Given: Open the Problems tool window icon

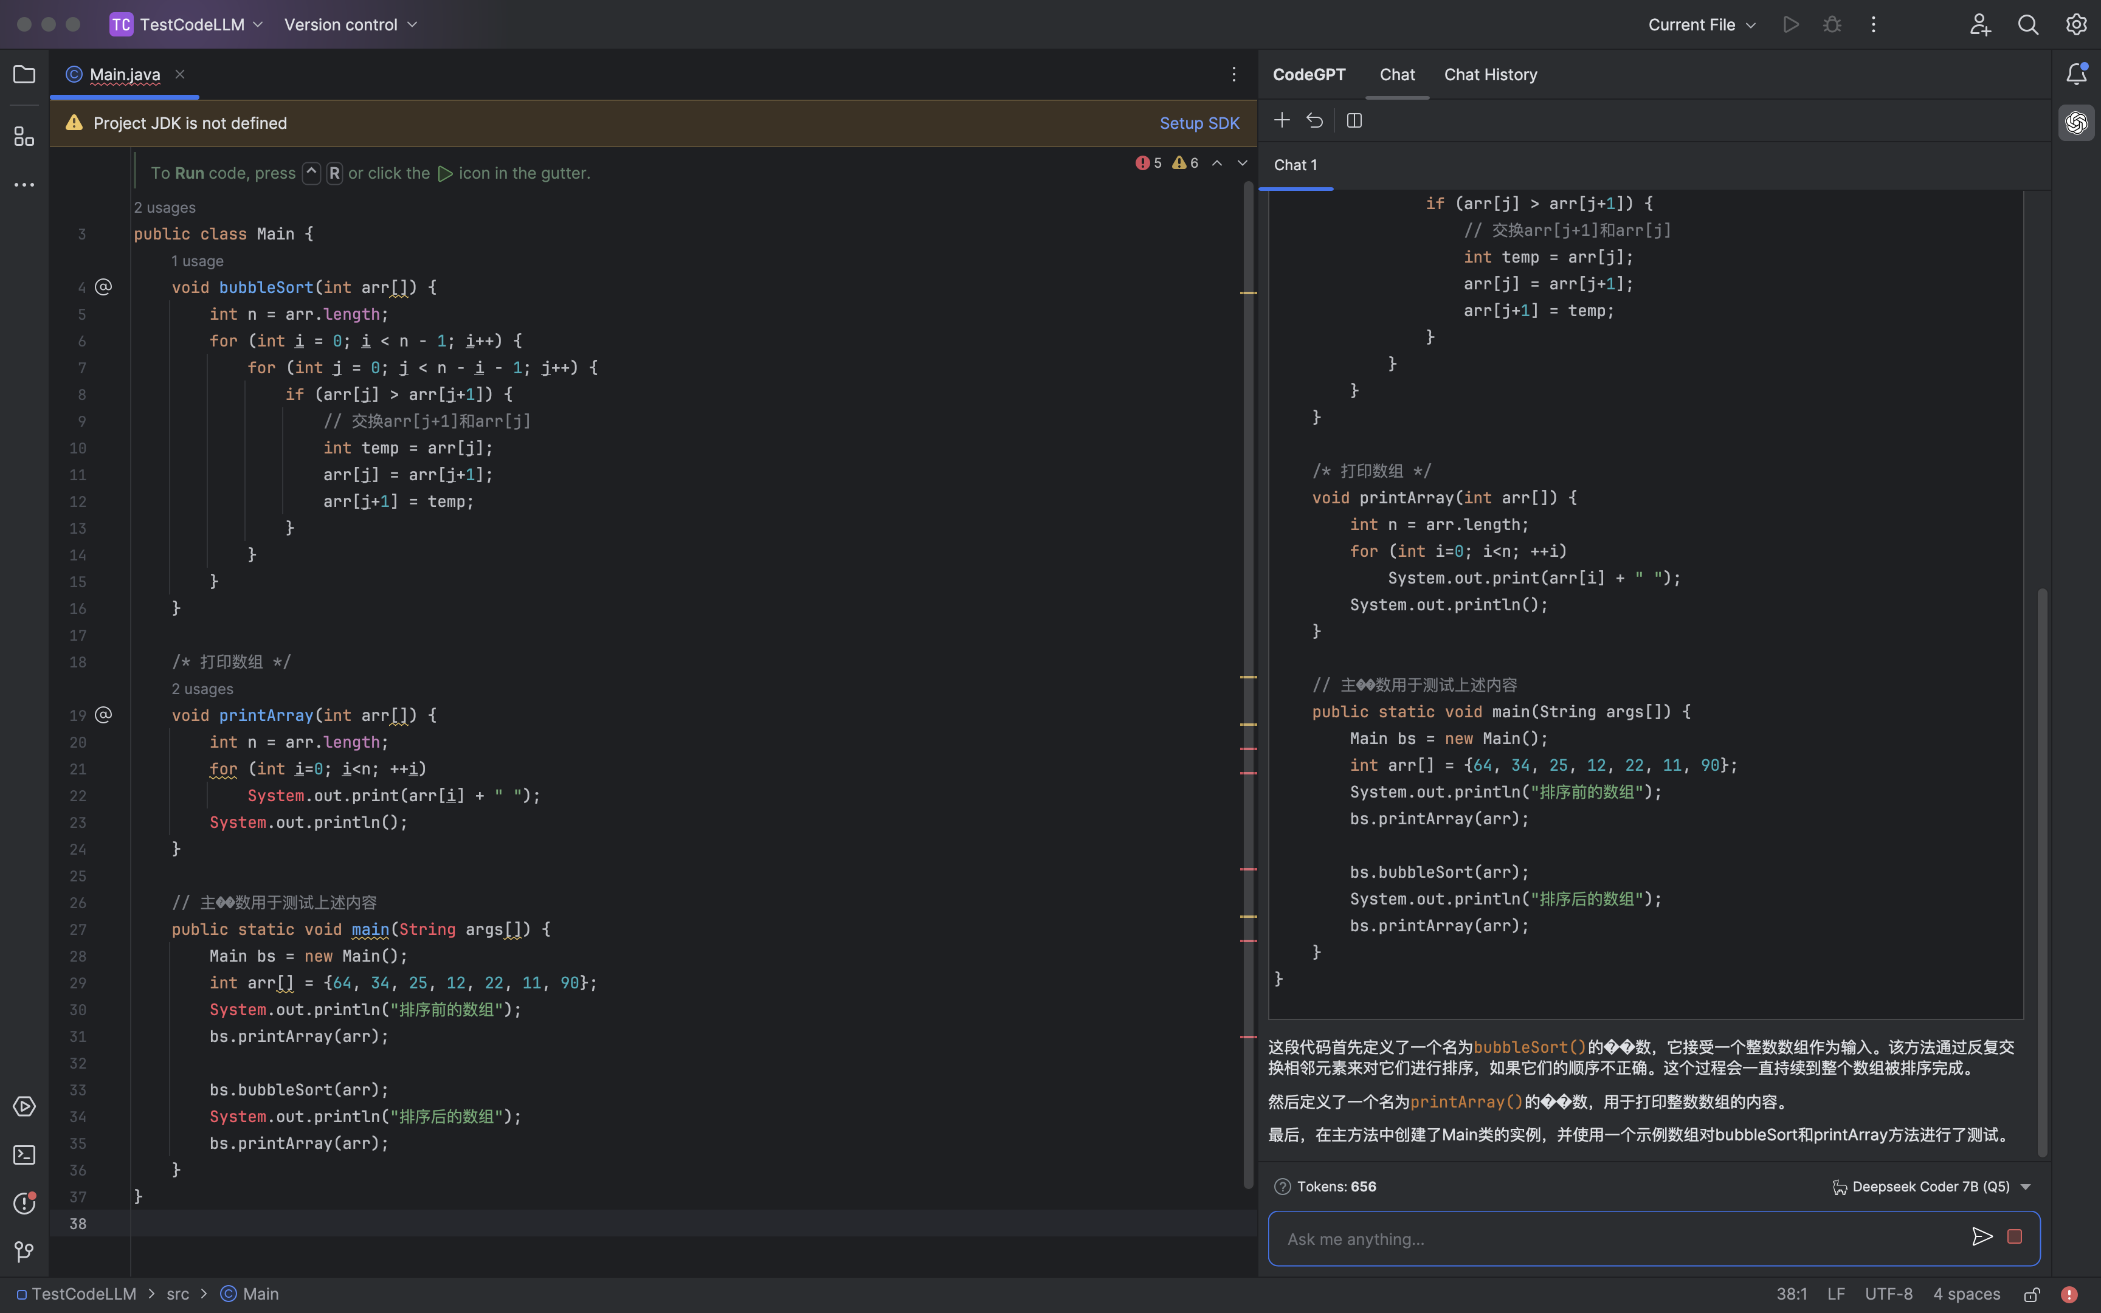Looking at the screenshot, I should [x=24, y=1204].
